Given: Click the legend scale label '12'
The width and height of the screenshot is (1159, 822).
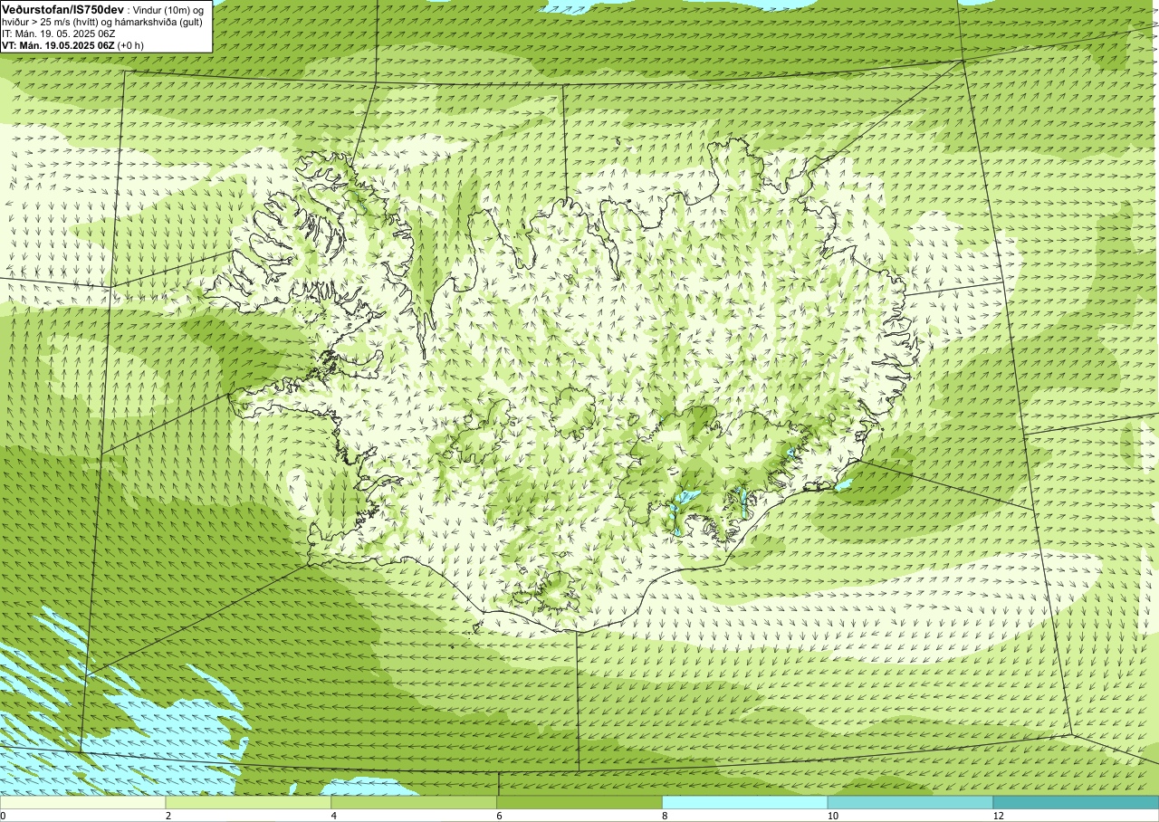Looking at the screenshot, I should 999,816.
